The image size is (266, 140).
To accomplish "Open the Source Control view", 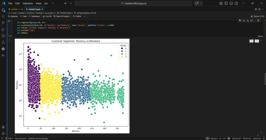I will point(3,23).
